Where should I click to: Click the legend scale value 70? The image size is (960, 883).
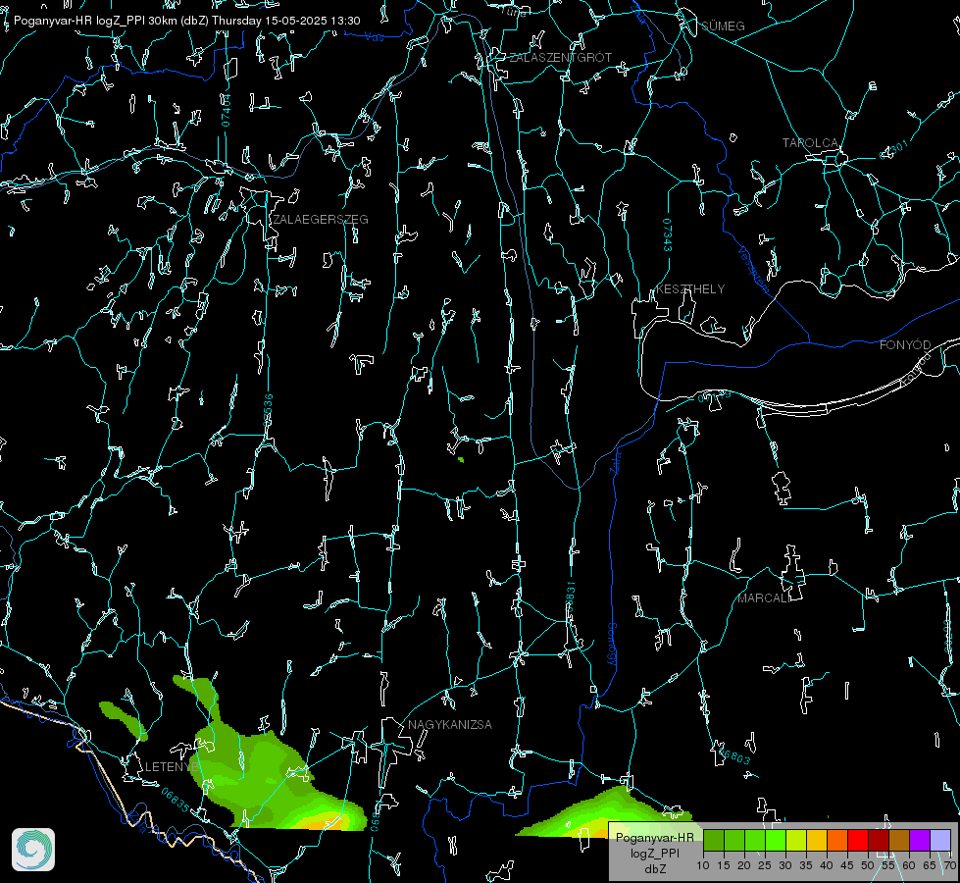coord(950,866)
